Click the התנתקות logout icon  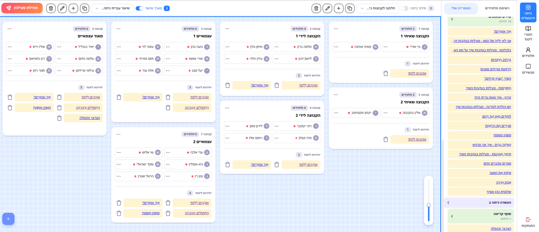point(528,222)
